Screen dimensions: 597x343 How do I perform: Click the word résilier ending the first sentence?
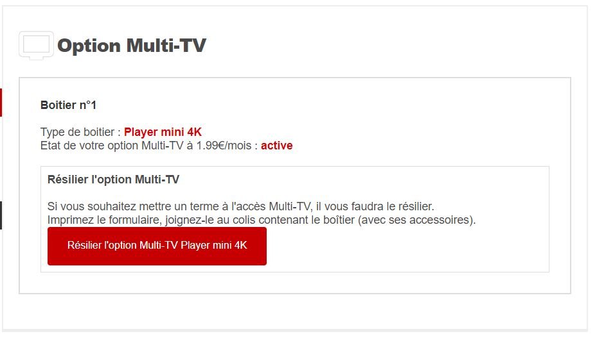pos(416,206)
